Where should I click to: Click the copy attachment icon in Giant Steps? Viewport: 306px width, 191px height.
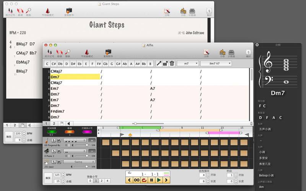click(69, 11)
